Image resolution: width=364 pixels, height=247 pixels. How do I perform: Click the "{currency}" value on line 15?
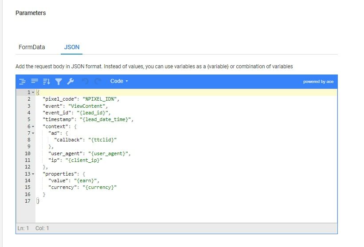pos(100,187)
